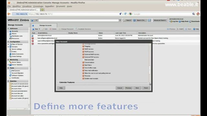Click the New Account dialog scrollbar thumb
The width and height of the screenshot is (207, 116).
click(x=149, y=70)
